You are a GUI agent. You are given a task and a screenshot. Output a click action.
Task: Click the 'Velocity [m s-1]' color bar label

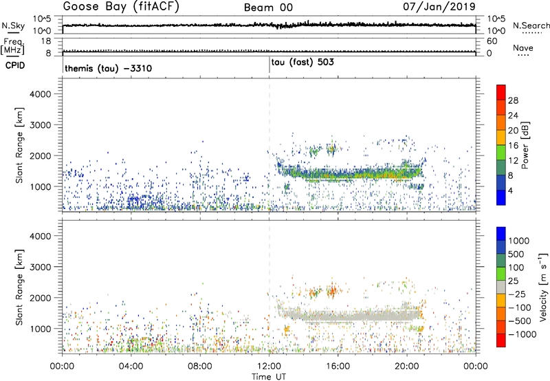pyautogui.click(x=543, y=287)
